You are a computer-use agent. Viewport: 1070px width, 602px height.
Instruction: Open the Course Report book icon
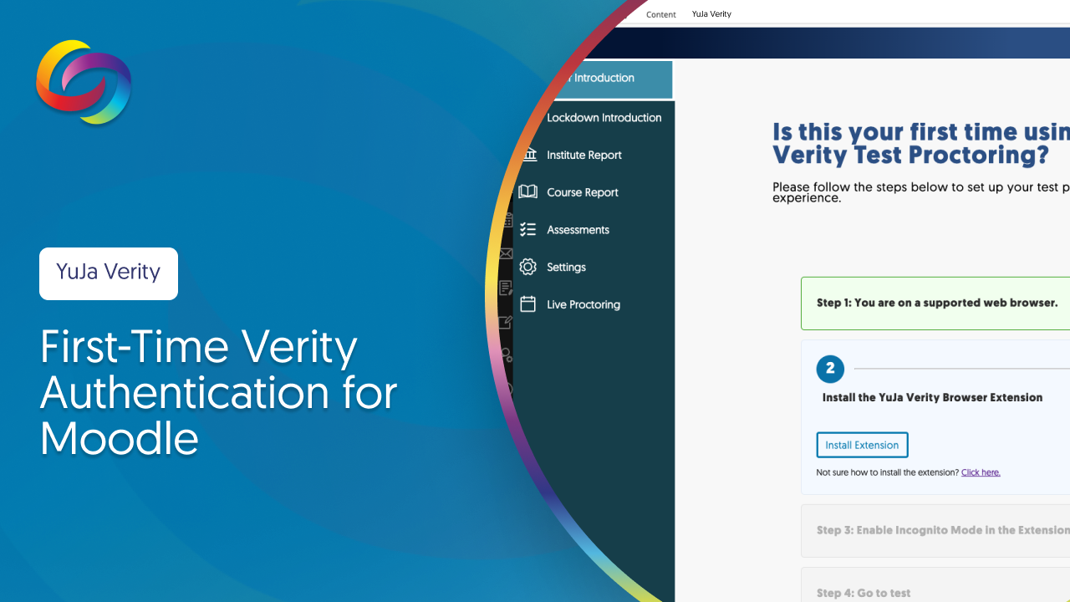(x=527, y=192)
